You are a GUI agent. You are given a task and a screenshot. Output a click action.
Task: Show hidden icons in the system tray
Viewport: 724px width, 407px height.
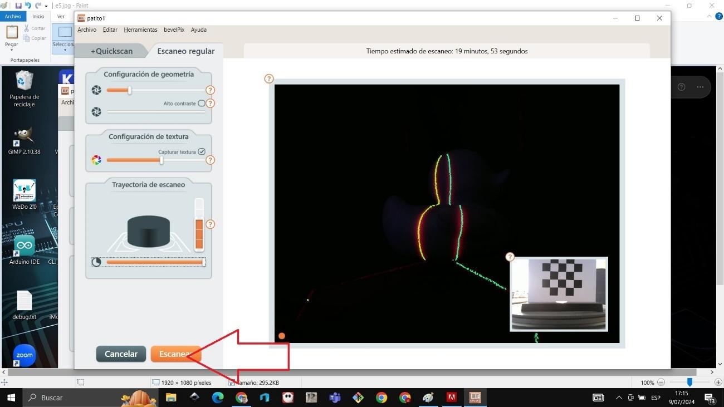tap(619, 398)
